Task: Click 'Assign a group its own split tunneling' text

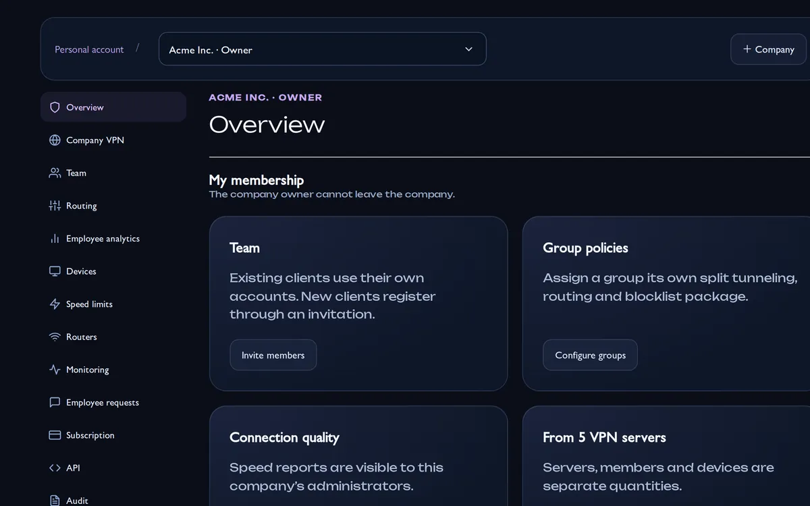Action: coord(670,287)
